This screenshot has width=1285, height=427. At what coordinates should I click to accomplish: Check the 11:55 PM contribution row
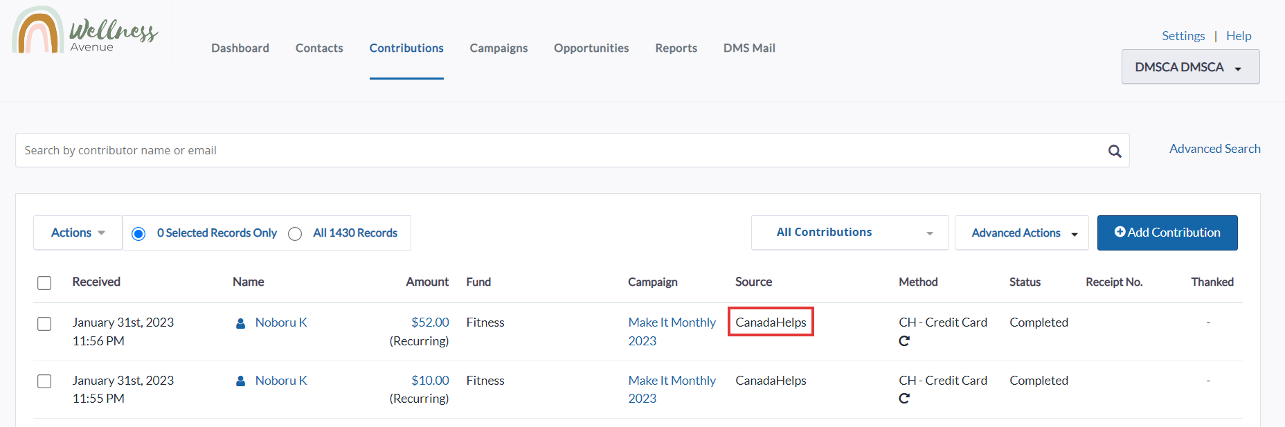[x=44, y=381]
